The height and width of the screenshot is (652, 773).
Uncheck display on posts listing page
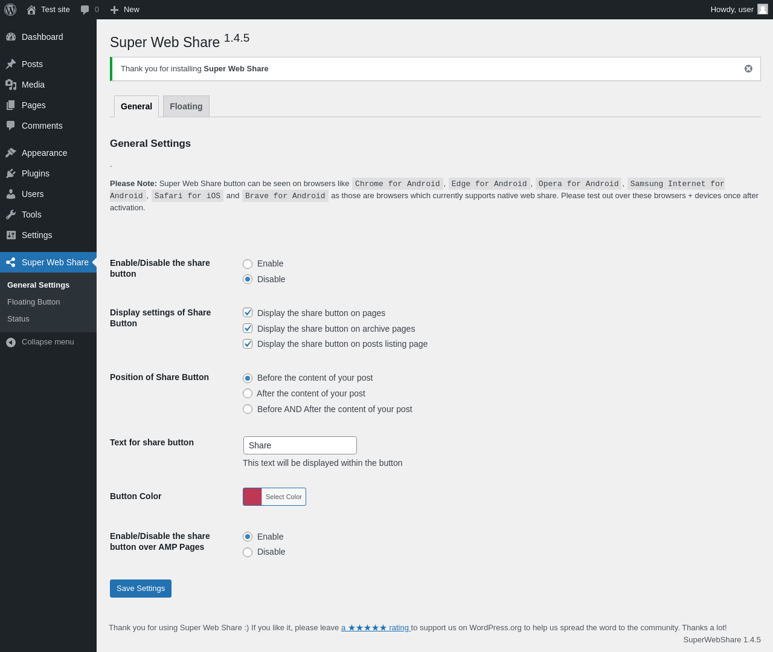tap(248, 344)
